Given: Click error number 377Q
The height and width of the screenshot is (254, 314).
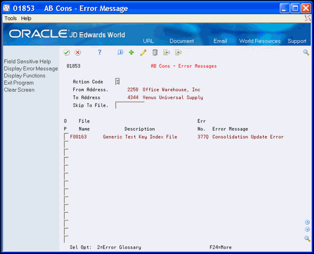Looking at the screenshot, I should coord(203,137).
